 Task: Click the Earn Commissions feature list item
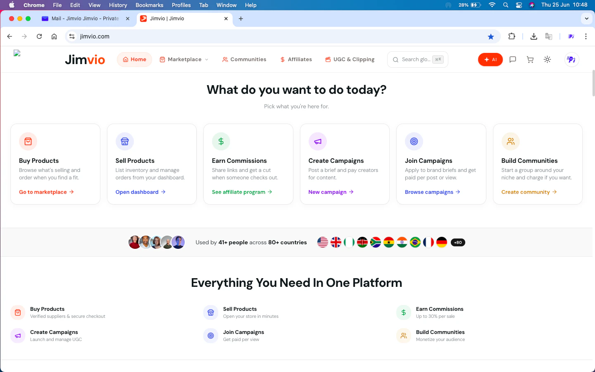[x=430, y=312]
